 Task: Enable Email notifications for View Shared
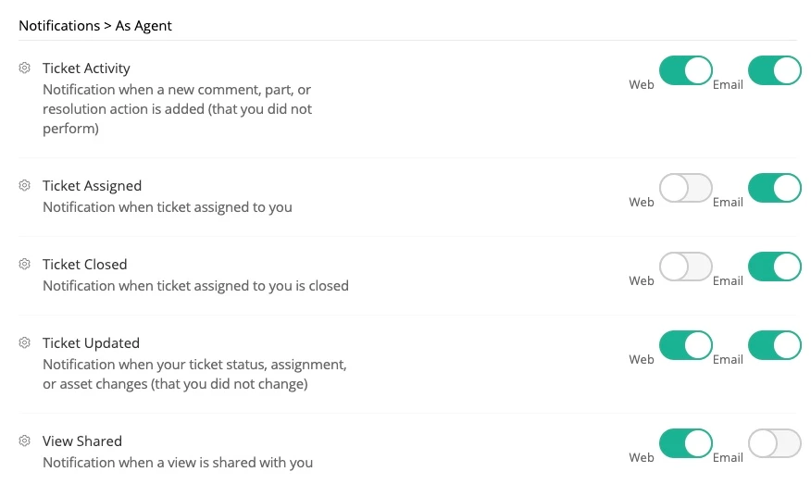click(774, 443)
